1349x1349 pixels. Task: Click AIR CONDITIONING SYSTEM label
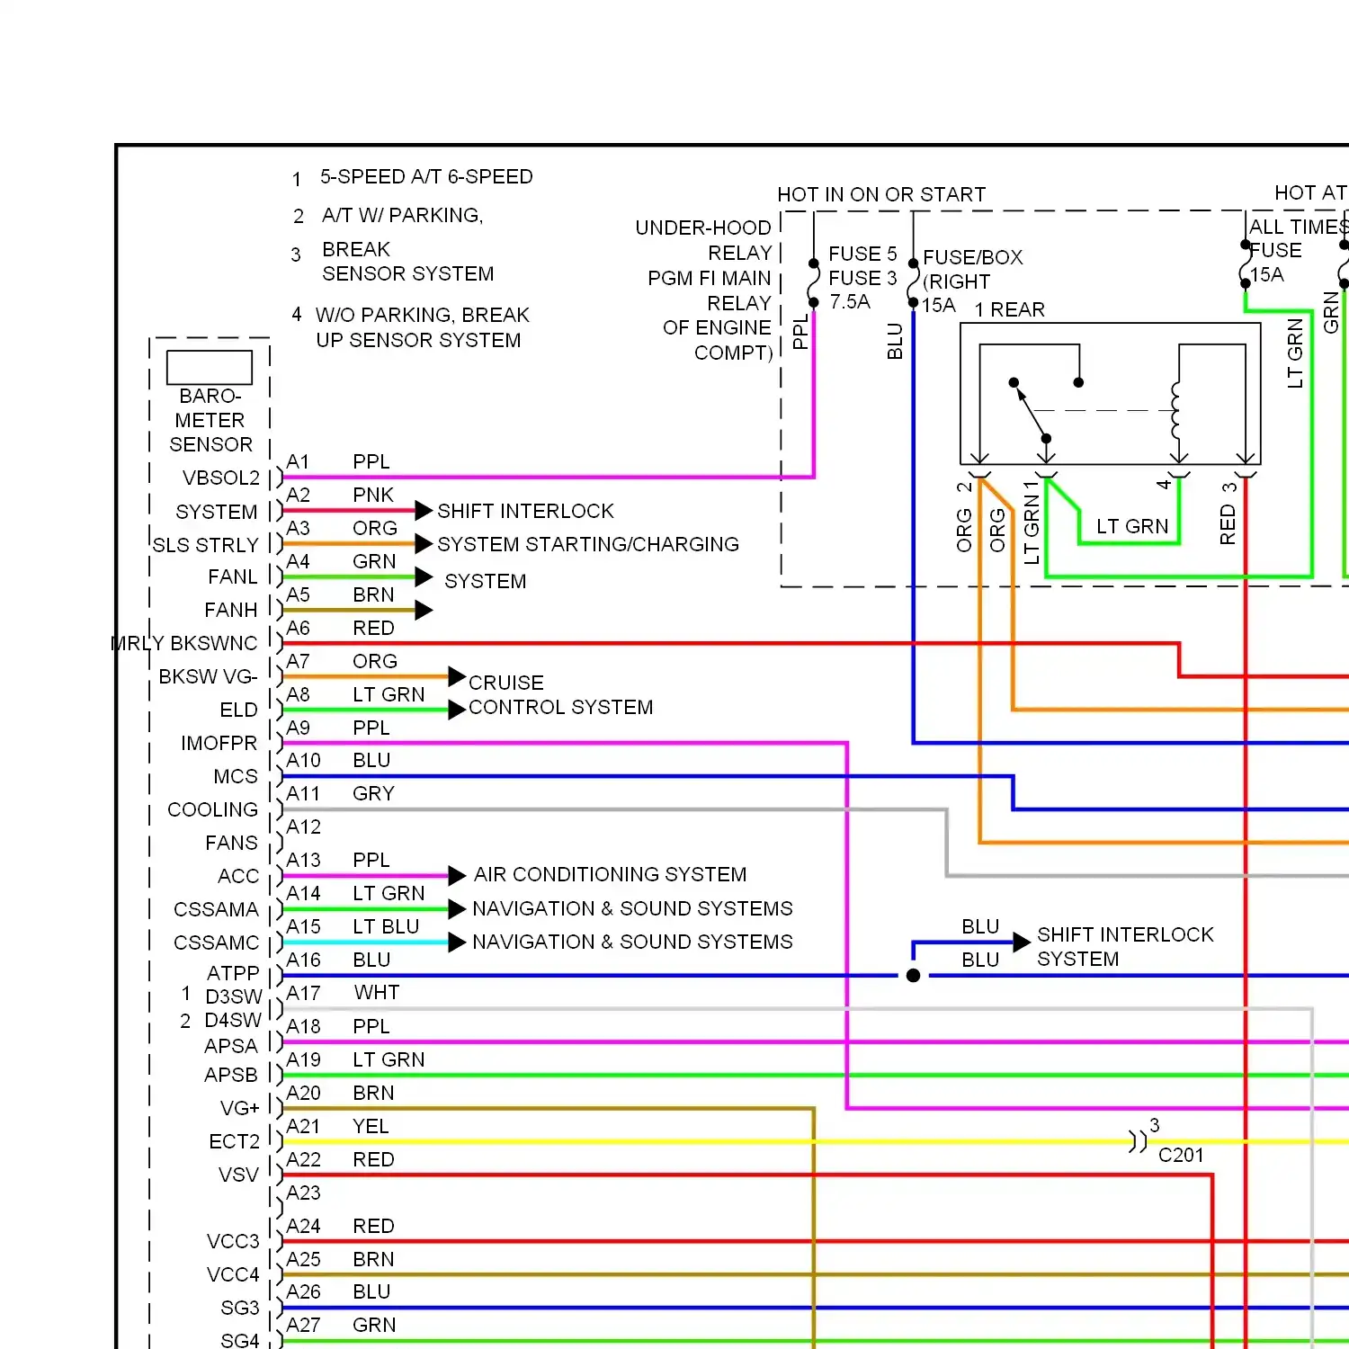610,875
